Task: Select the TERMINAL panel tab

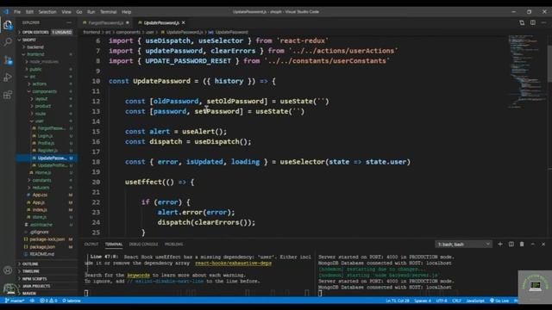Action: (x=114, y=245)
